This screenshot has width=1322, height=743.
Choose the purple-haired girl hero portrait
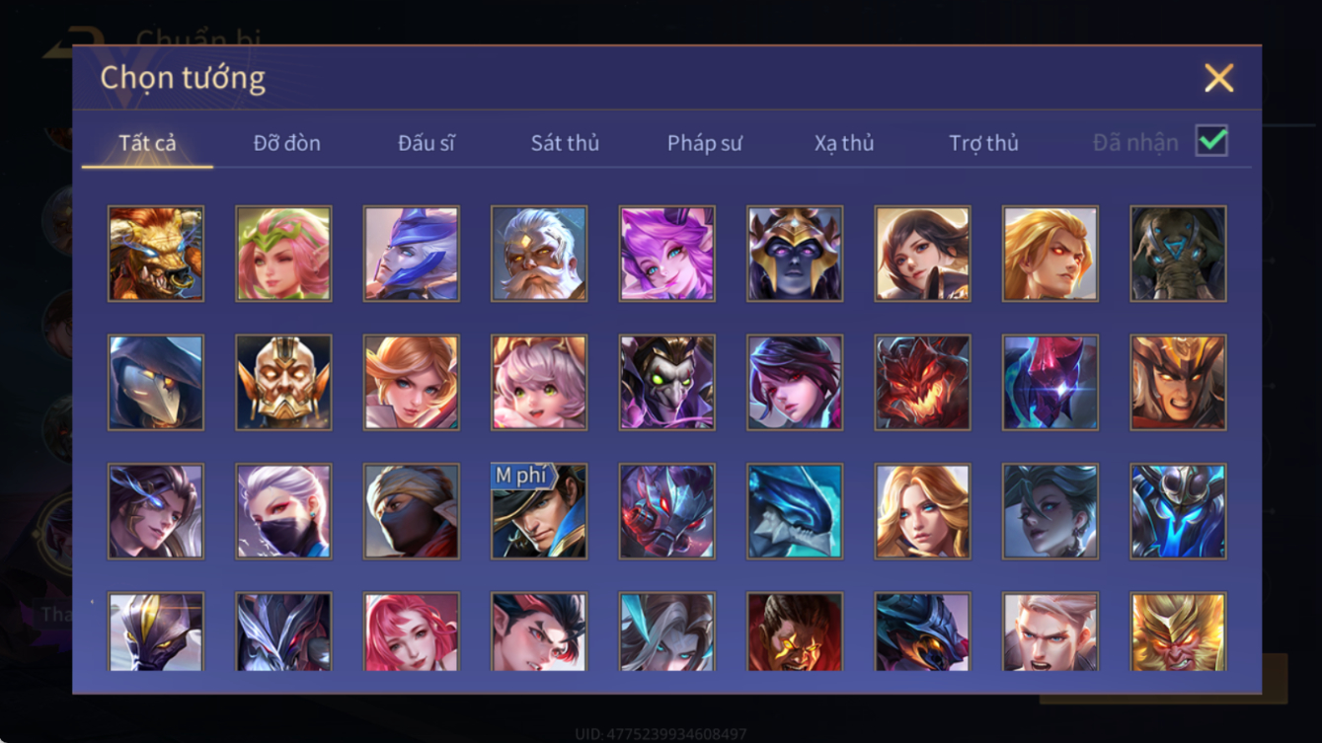point(667,254)
